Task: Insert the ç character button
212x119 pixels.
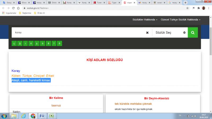Action: (x=14, y=43)
